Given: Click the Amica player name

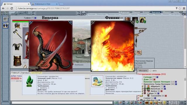Looking at the screenshot, I should [154, 91].
